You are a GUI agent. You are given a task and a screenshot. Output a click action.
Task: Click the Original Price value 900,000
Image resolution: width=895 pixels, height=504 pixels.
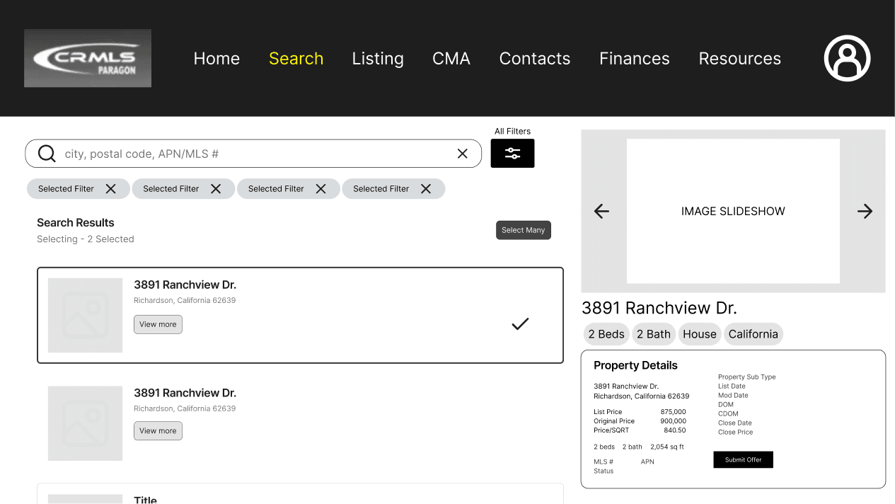673,421
